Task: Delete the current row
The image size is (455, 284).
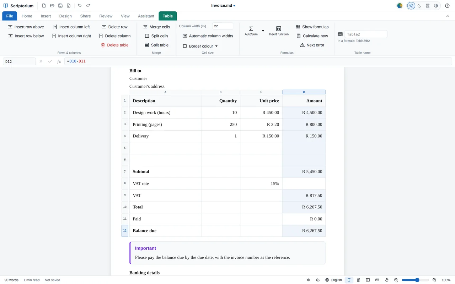Action: 114,27
